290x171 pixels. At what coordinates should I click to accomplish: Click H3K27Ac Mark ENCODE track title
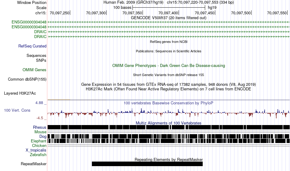point(169,89)
